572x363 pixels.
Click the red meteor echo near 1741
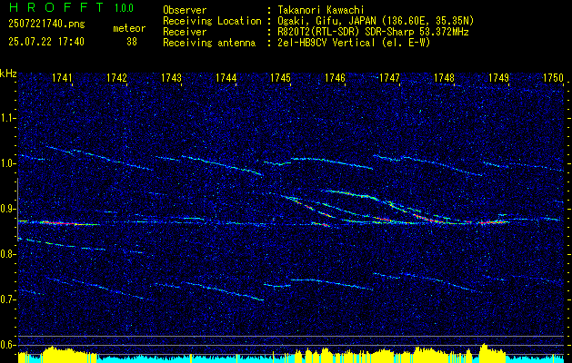(58, 223)
